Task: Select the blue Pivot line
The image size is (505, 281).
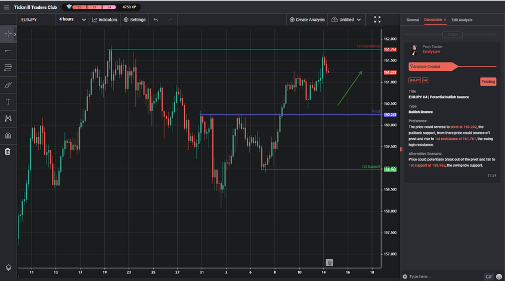Action: click(291, 115)
